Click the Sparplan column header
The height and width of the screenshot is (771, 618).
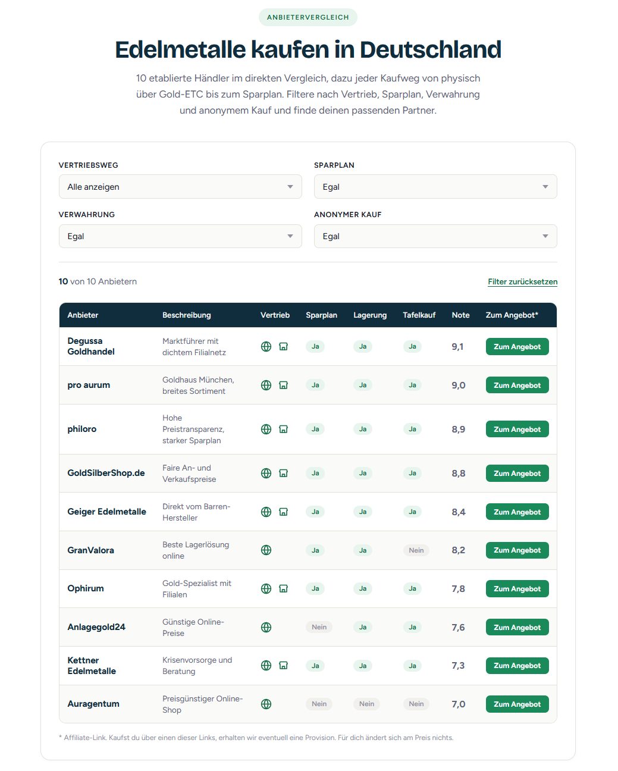321,315
